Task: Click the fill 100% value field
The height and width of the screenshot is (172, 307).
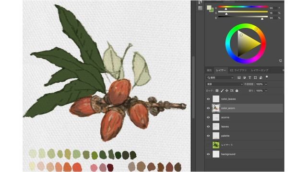Action: pos(260,91)
